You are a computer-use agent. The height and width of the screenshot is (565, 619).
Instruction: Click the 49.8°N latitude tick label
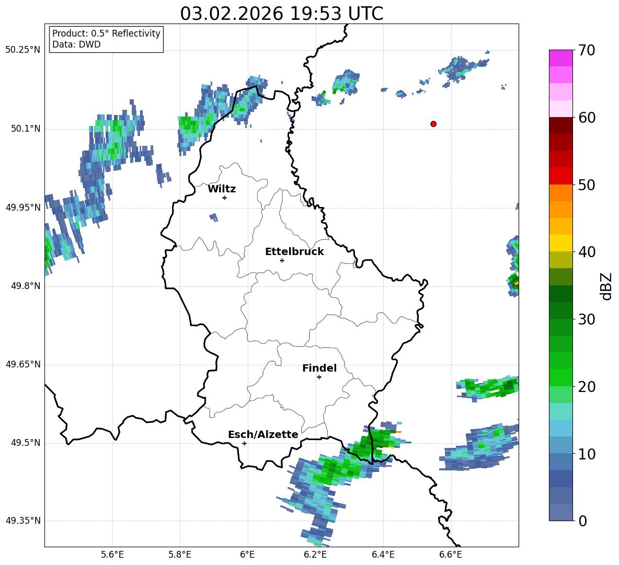26,286
